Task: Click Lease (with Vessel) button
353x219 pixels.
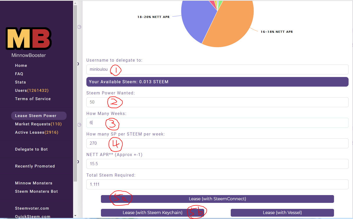Action: click(x=282, y=213)
